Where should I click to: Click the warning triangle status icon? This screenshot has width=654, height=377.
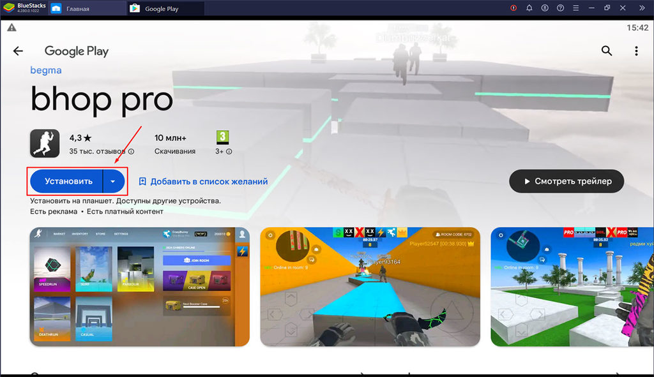[11, 27]
